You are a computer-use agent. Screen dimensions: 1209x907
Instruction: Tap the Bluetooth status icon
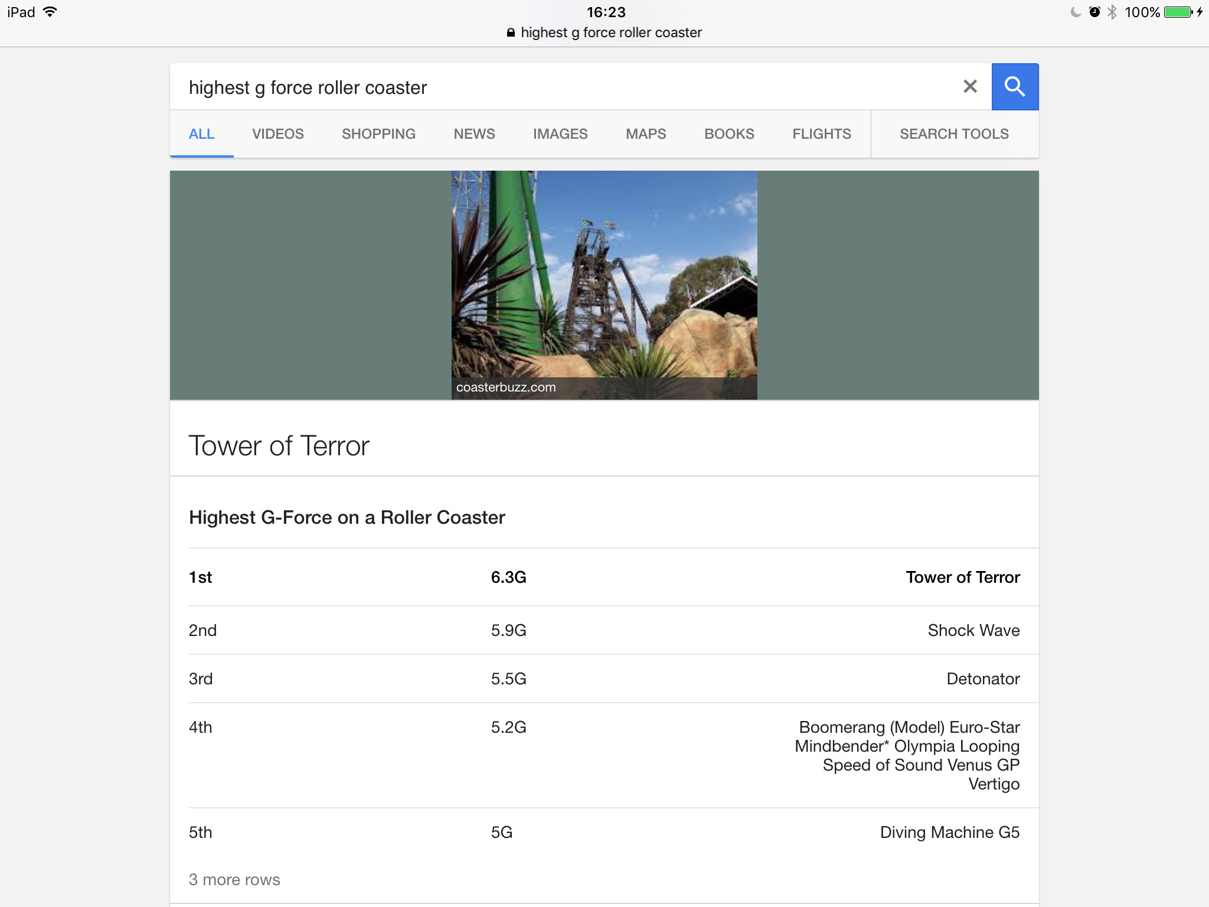pos(1112,12)
